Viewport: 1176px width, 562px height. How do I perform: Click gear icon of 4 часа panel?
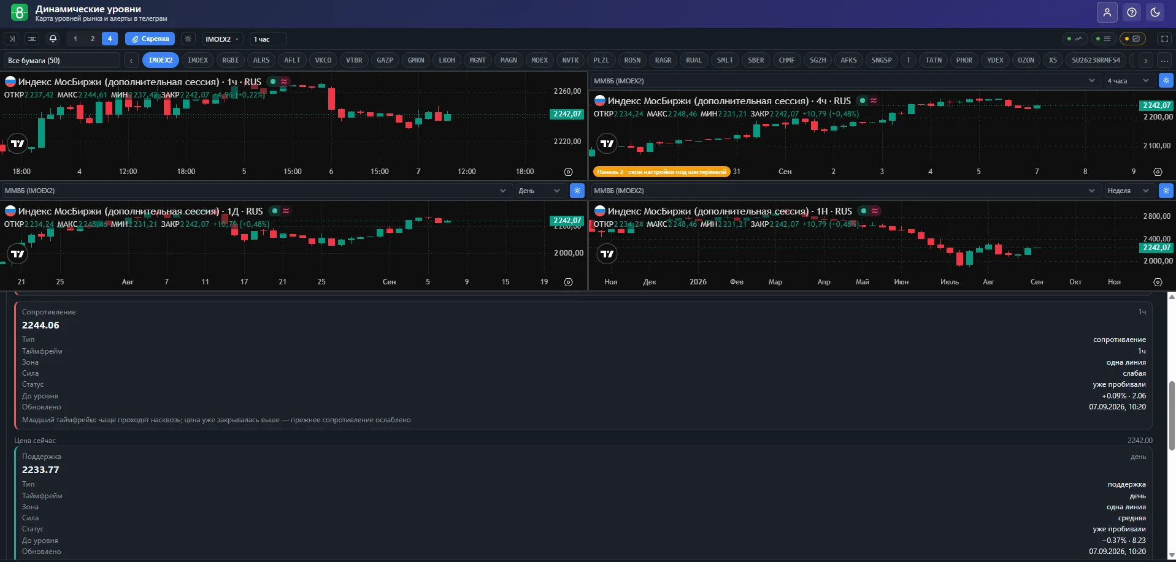tap(1166, 80)
